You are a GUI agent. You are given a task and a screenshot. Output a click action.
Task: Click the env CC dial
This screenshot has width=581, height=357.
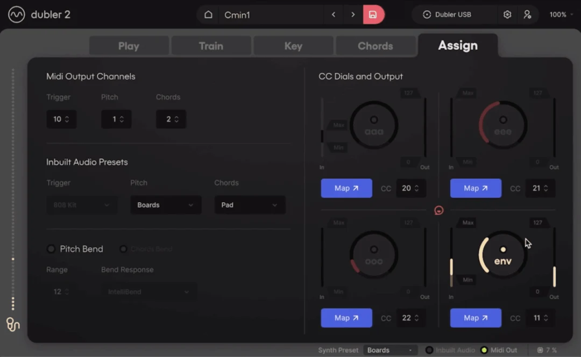(x=503, y=255)
